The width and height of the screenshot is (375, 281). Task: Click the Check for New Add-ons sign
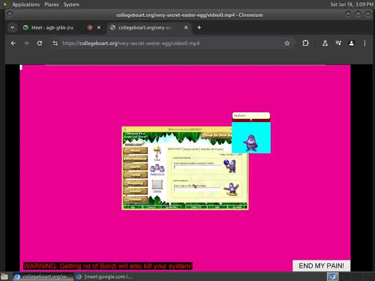pyautogui.click(x=217, y=135)
